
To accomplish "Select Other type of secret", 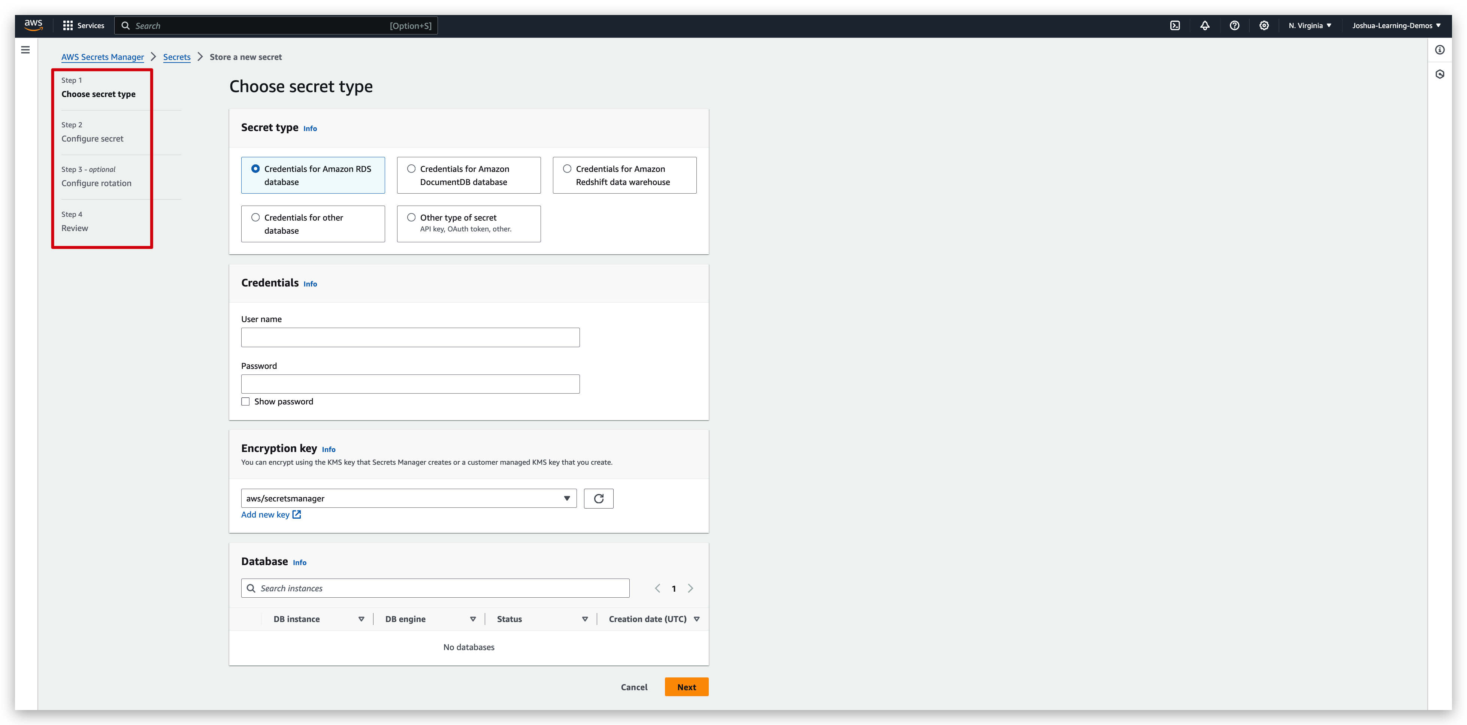I will (x=411, y=217).
